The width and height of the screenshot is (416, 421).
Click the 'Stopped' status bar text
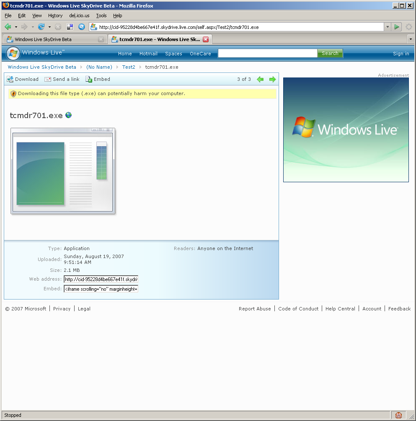click(x=13, y=415)
